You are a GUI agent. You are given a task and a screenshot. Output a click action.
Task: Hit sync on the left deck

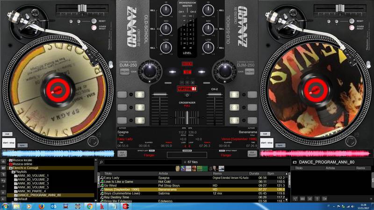click(x=21, y=145)
